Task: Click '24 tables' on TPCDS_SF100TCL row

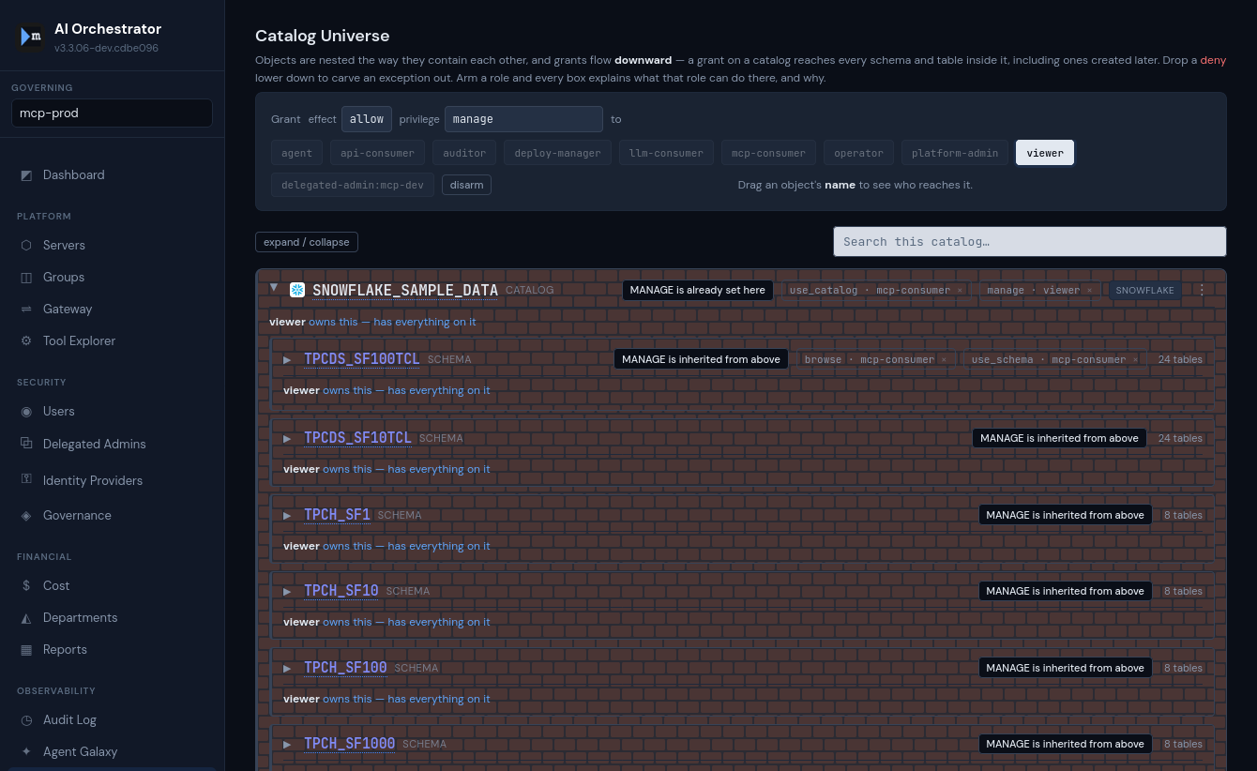Action: point(1180,360)
